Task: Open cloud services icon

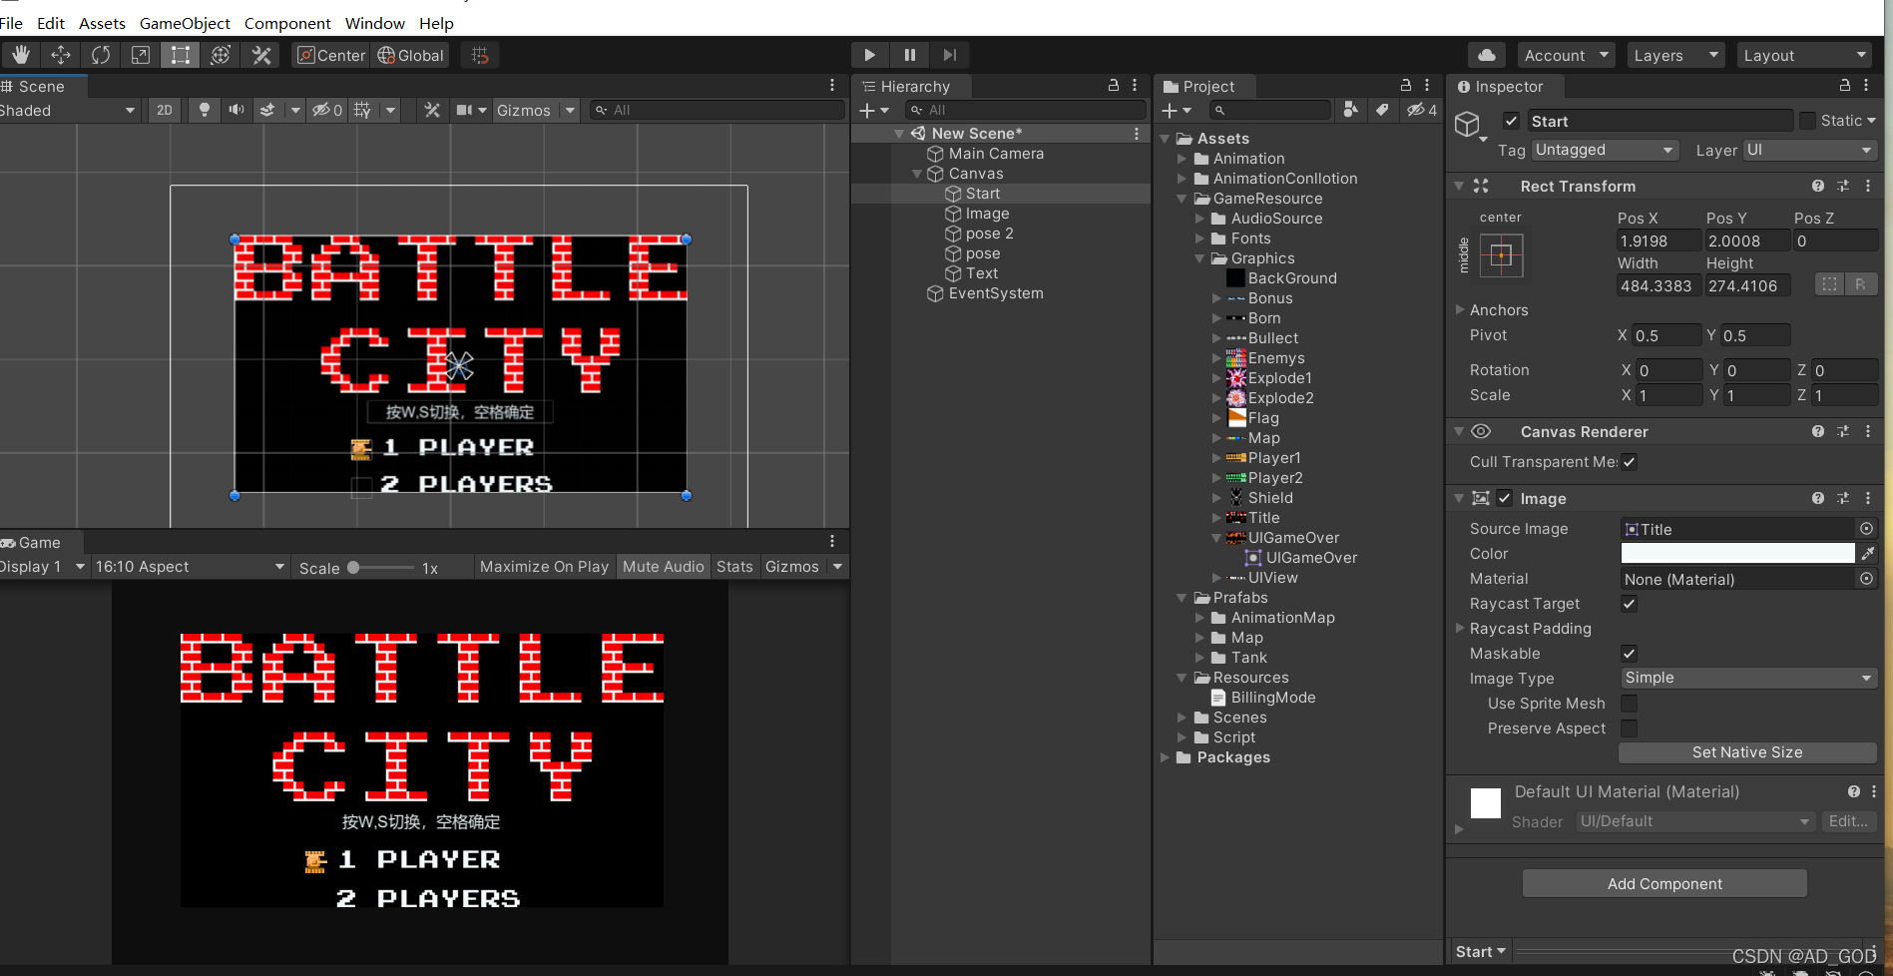Action: pyautogui.click(x=1487, y=55)
